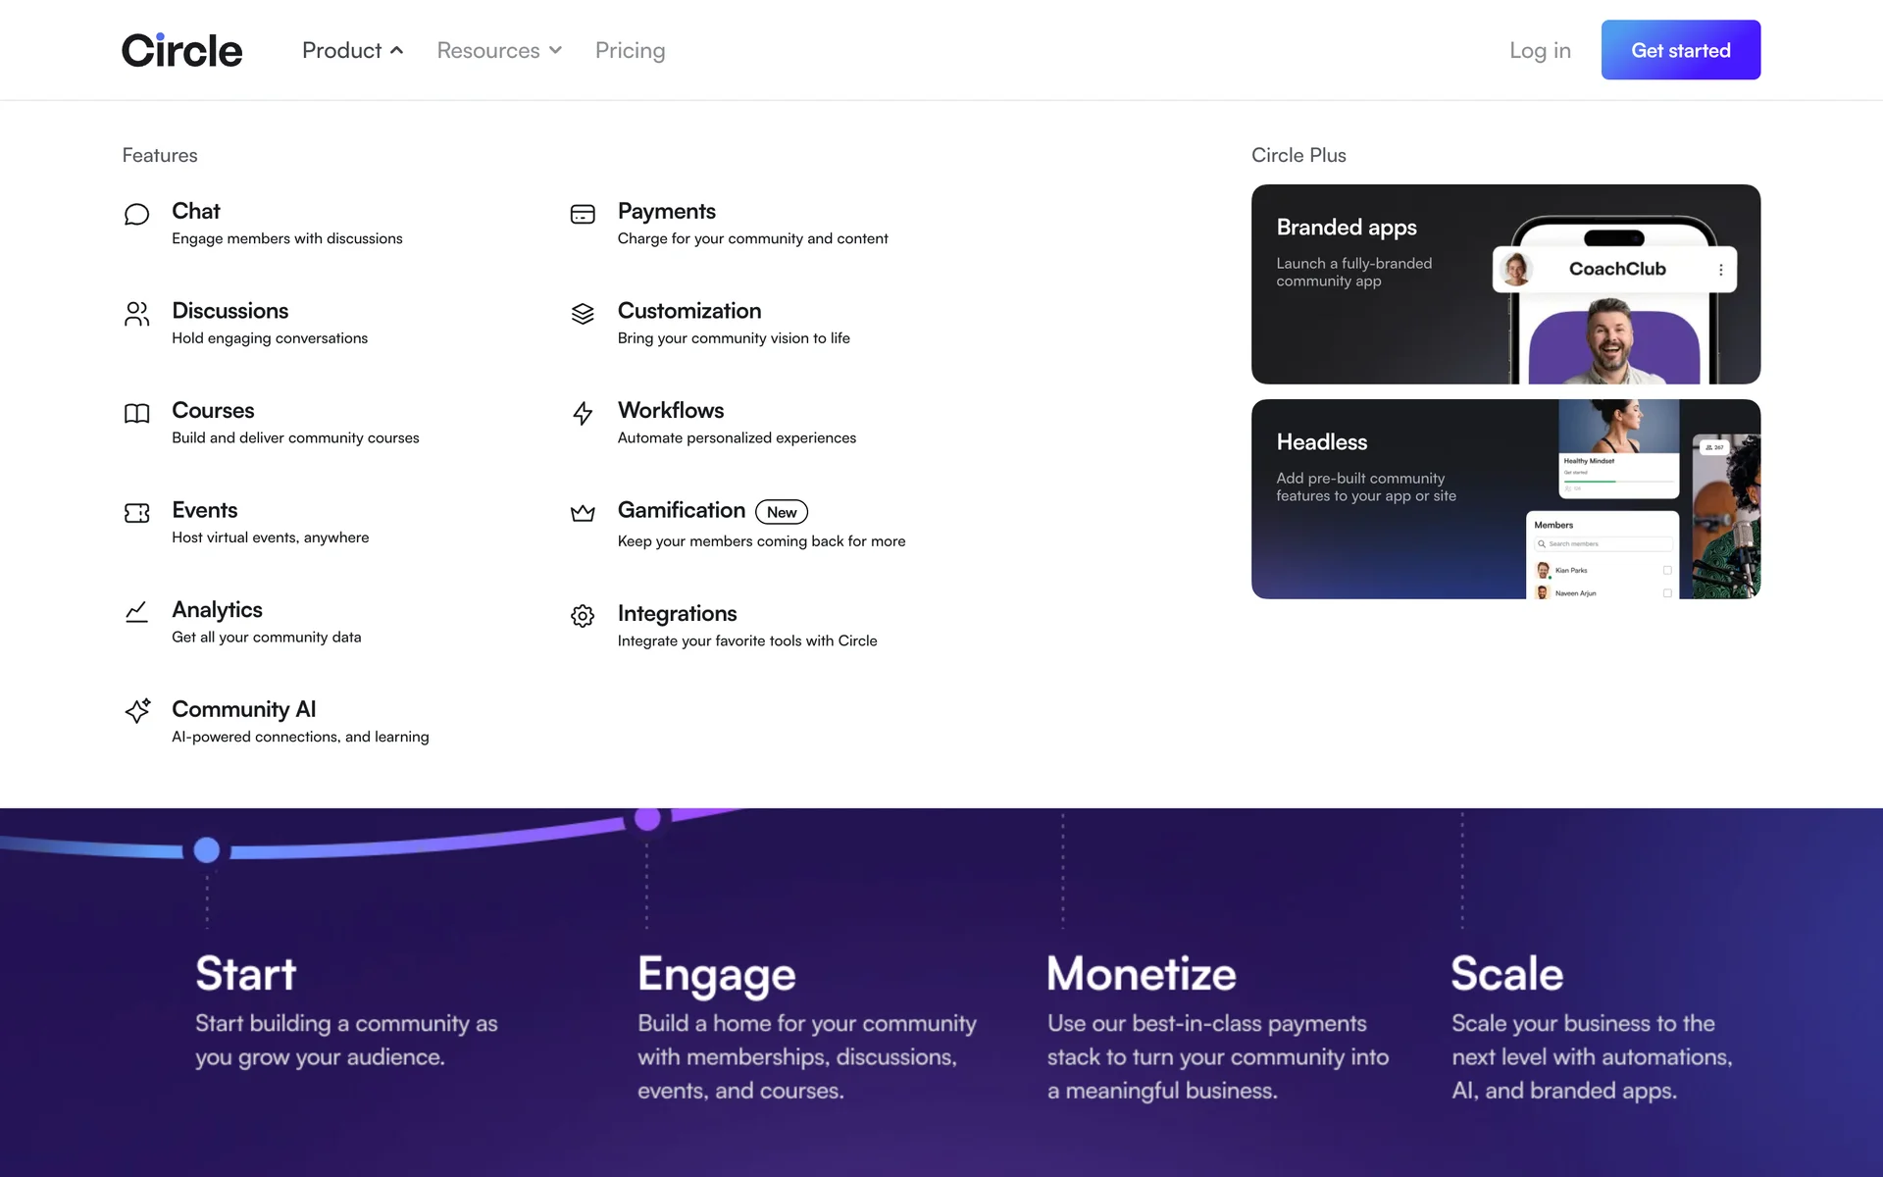Click the Log in link

coord(1540,50)
